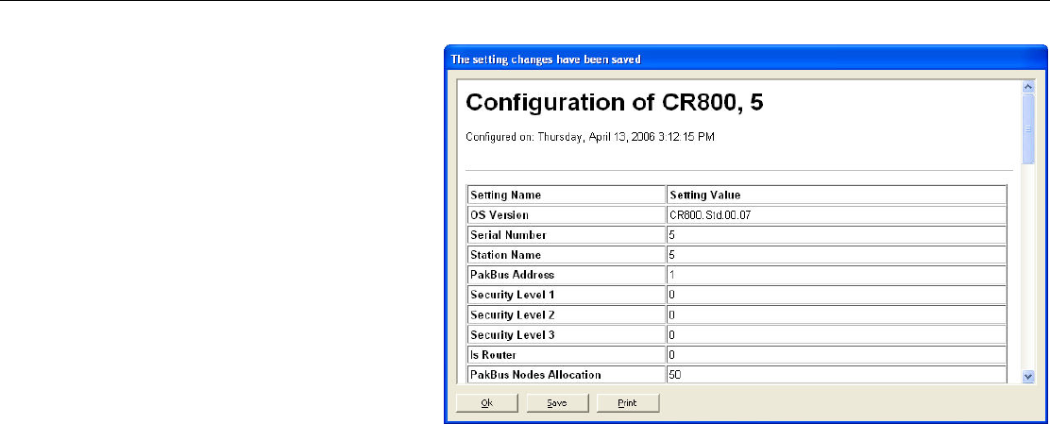Click the scrollbar up arrow
Screen dimensions: 1050x424
click(1029, 87)
